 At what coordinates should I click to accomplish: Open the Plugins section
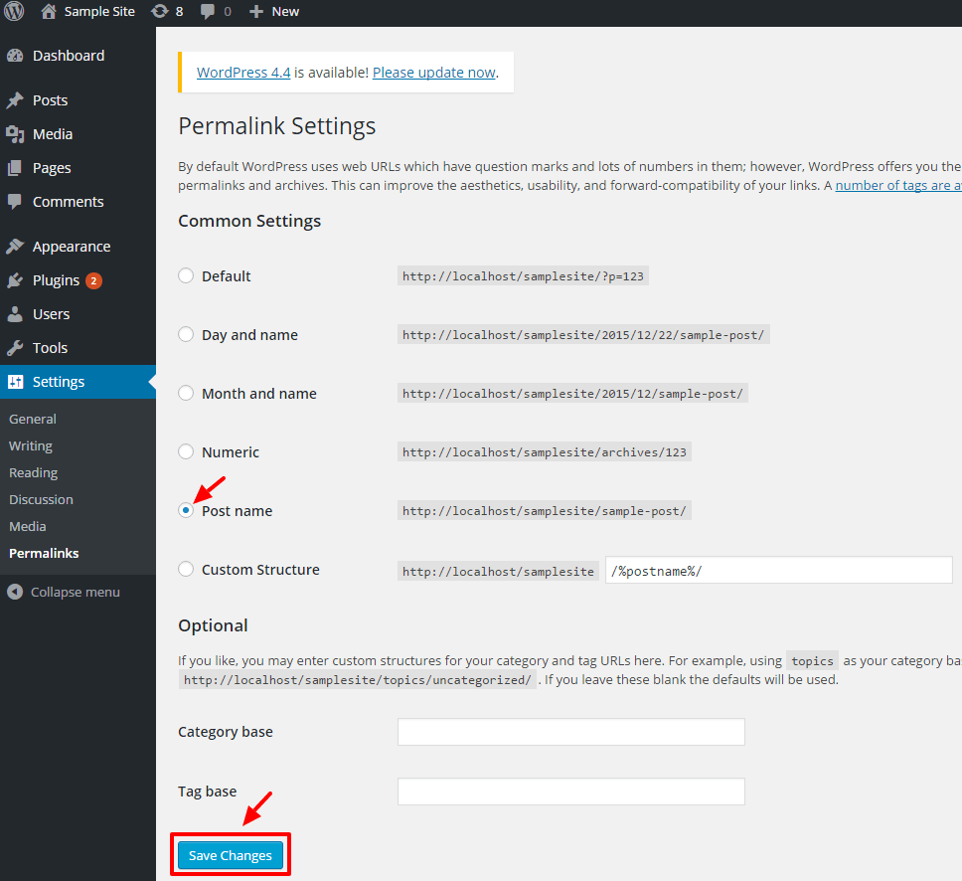[x=56, y=280]
